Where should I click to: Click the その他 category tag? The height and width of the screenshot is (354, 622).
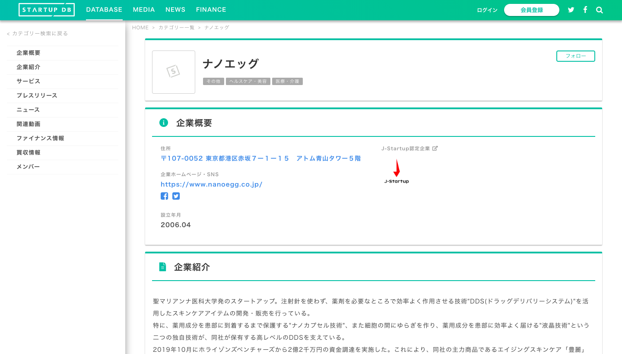213,81
